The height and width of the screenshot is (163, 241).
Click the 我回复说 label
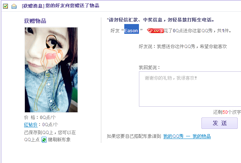point(149,67)
